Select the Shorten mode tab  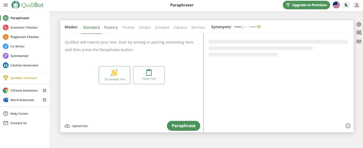tap(198, 27)
